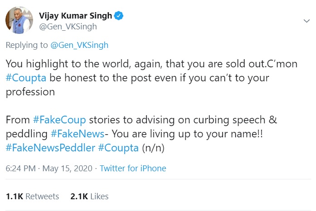Click the 6:24 PM tweet time

point(20,169)
